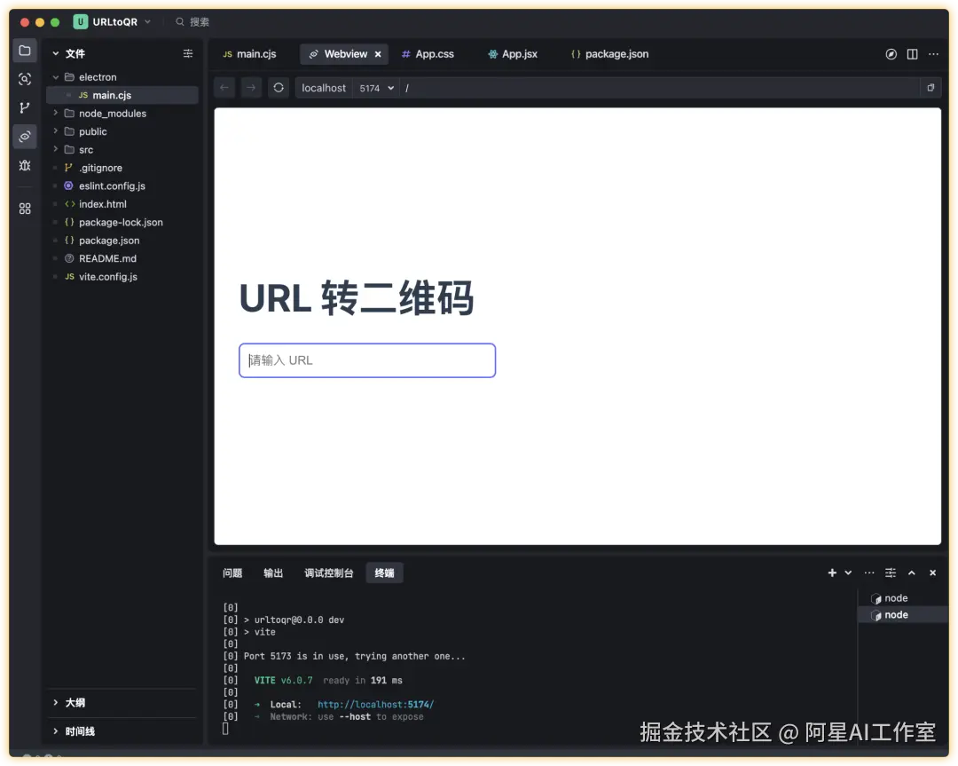Maximize the terminal panel
958x766 pixels.
point(911,573)
